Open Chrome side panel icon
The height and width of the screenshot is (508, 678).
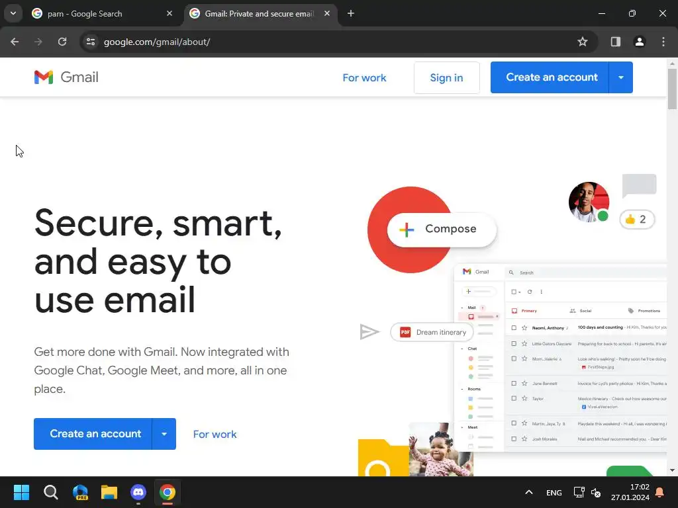[615, 42]
